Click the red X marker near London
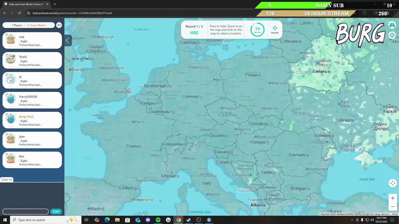The width and height of the screenshot is (399, 224). (127, 91)
